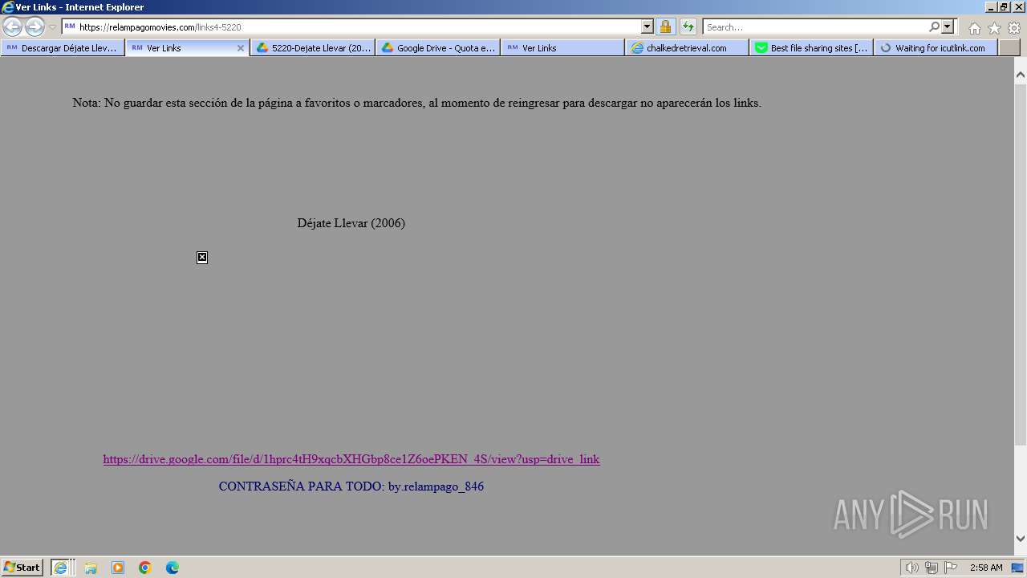Launch Google Chrome from taskbar
1027x578 pixels.
pos(145,568)
